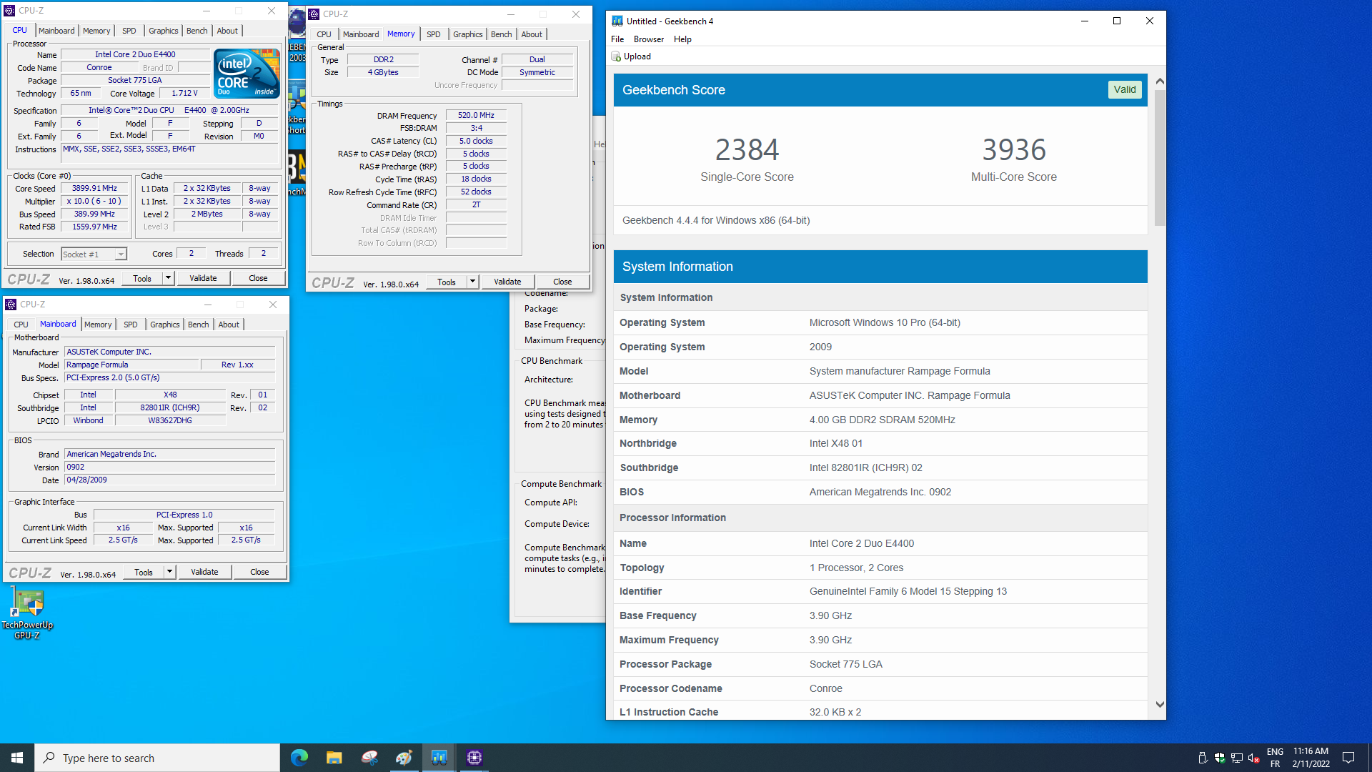
Task: Open the notification center icon
Action: tap(1348, 758)
